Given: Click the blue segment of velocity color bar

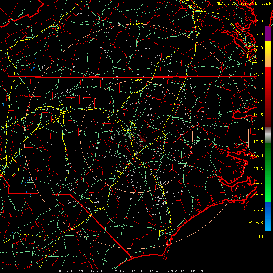Looking at the screenshot, I should click(x=268, y=216).
